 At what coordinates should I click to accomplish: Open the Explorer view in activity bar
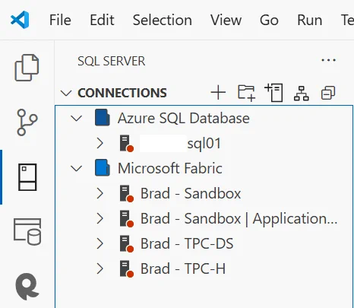click(27, 68)
